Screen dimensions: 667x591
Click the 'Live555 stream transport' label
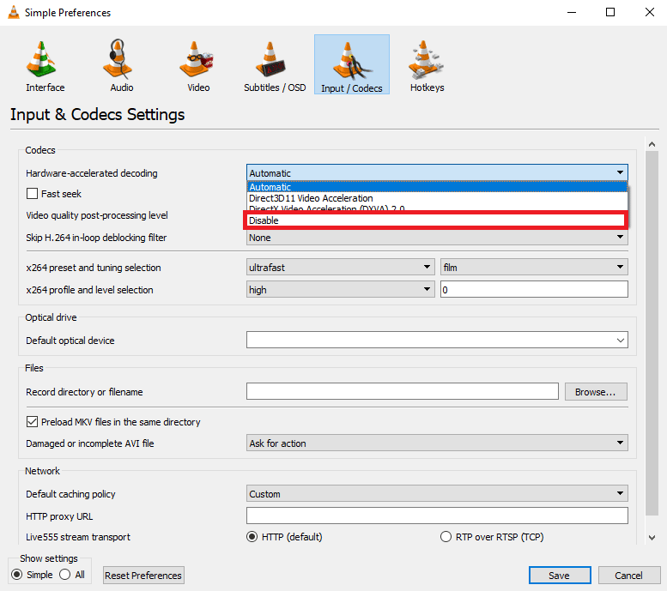pos(78,537)
